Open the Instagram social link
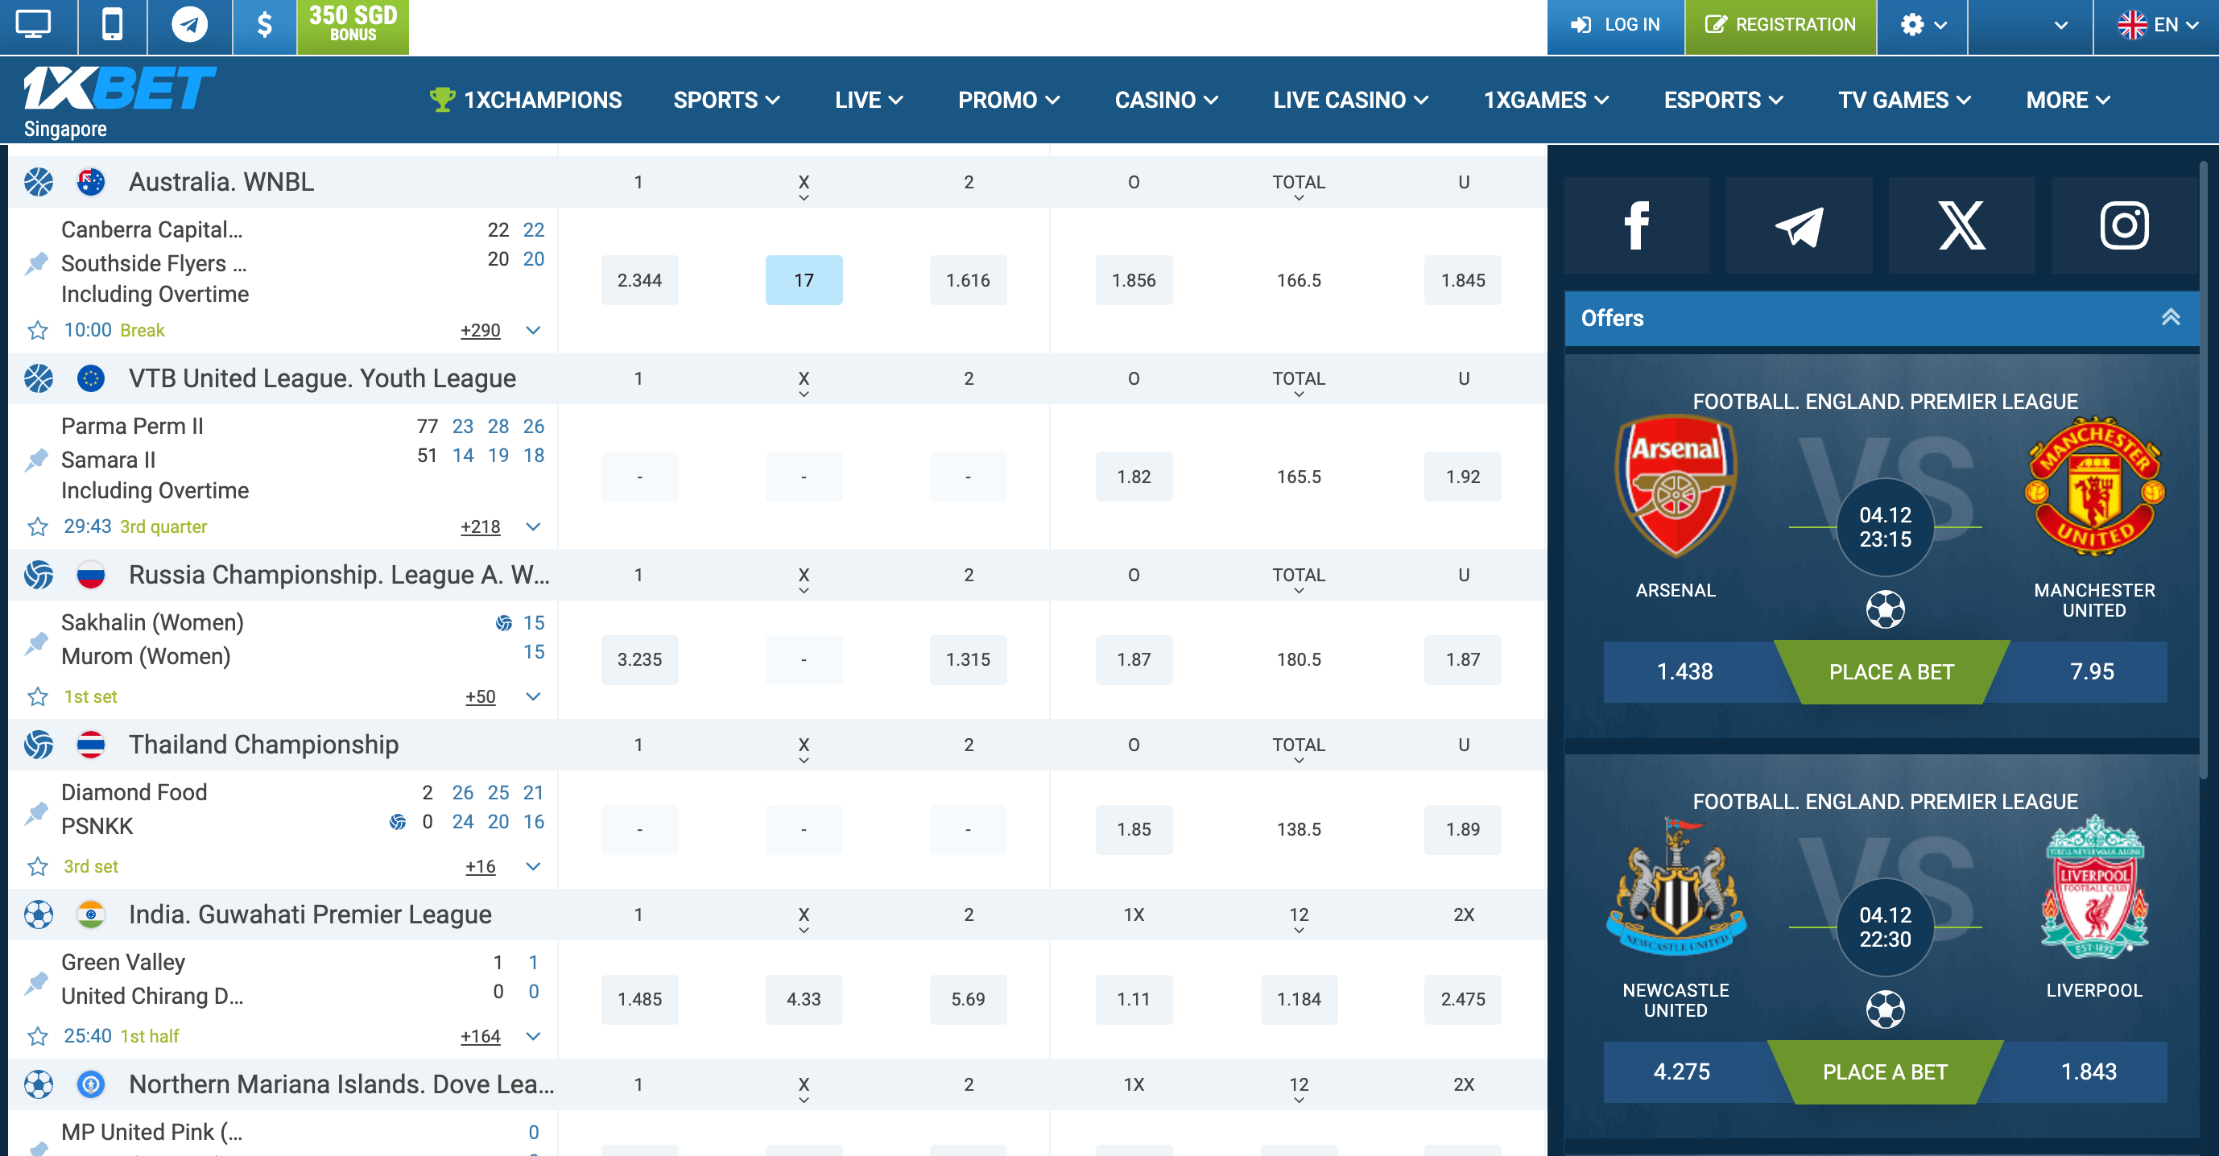This screenshot has height=1156, width=2219. click(2124, 225)
